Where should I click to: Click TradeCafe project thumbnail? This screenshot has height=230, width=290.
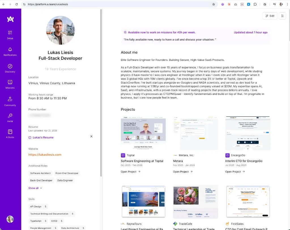[195, 202]
